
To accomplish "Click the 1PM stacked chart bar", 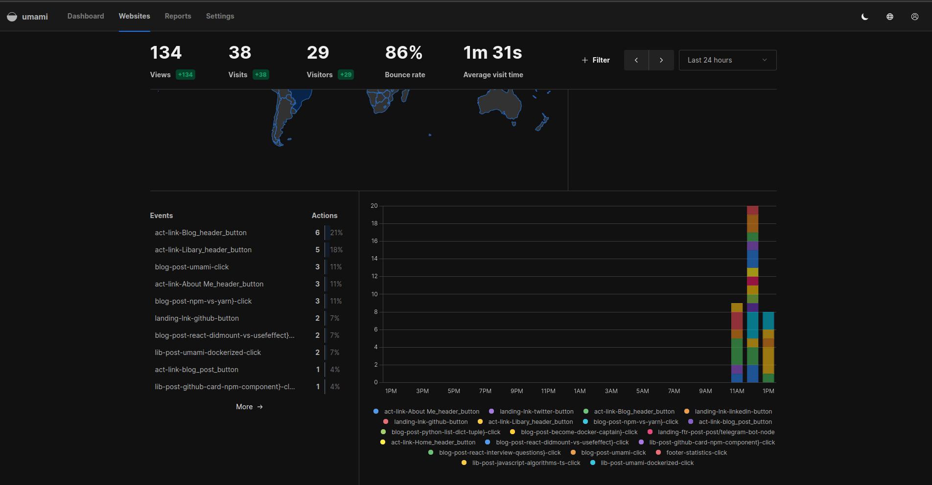I will point(769,347).
